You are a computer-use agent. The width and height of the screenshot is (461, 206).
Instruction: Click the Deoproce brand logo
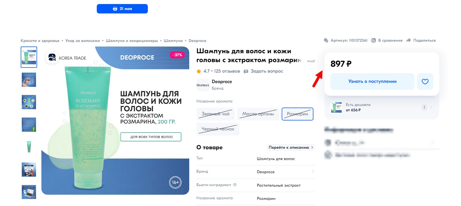click(203, 85)
